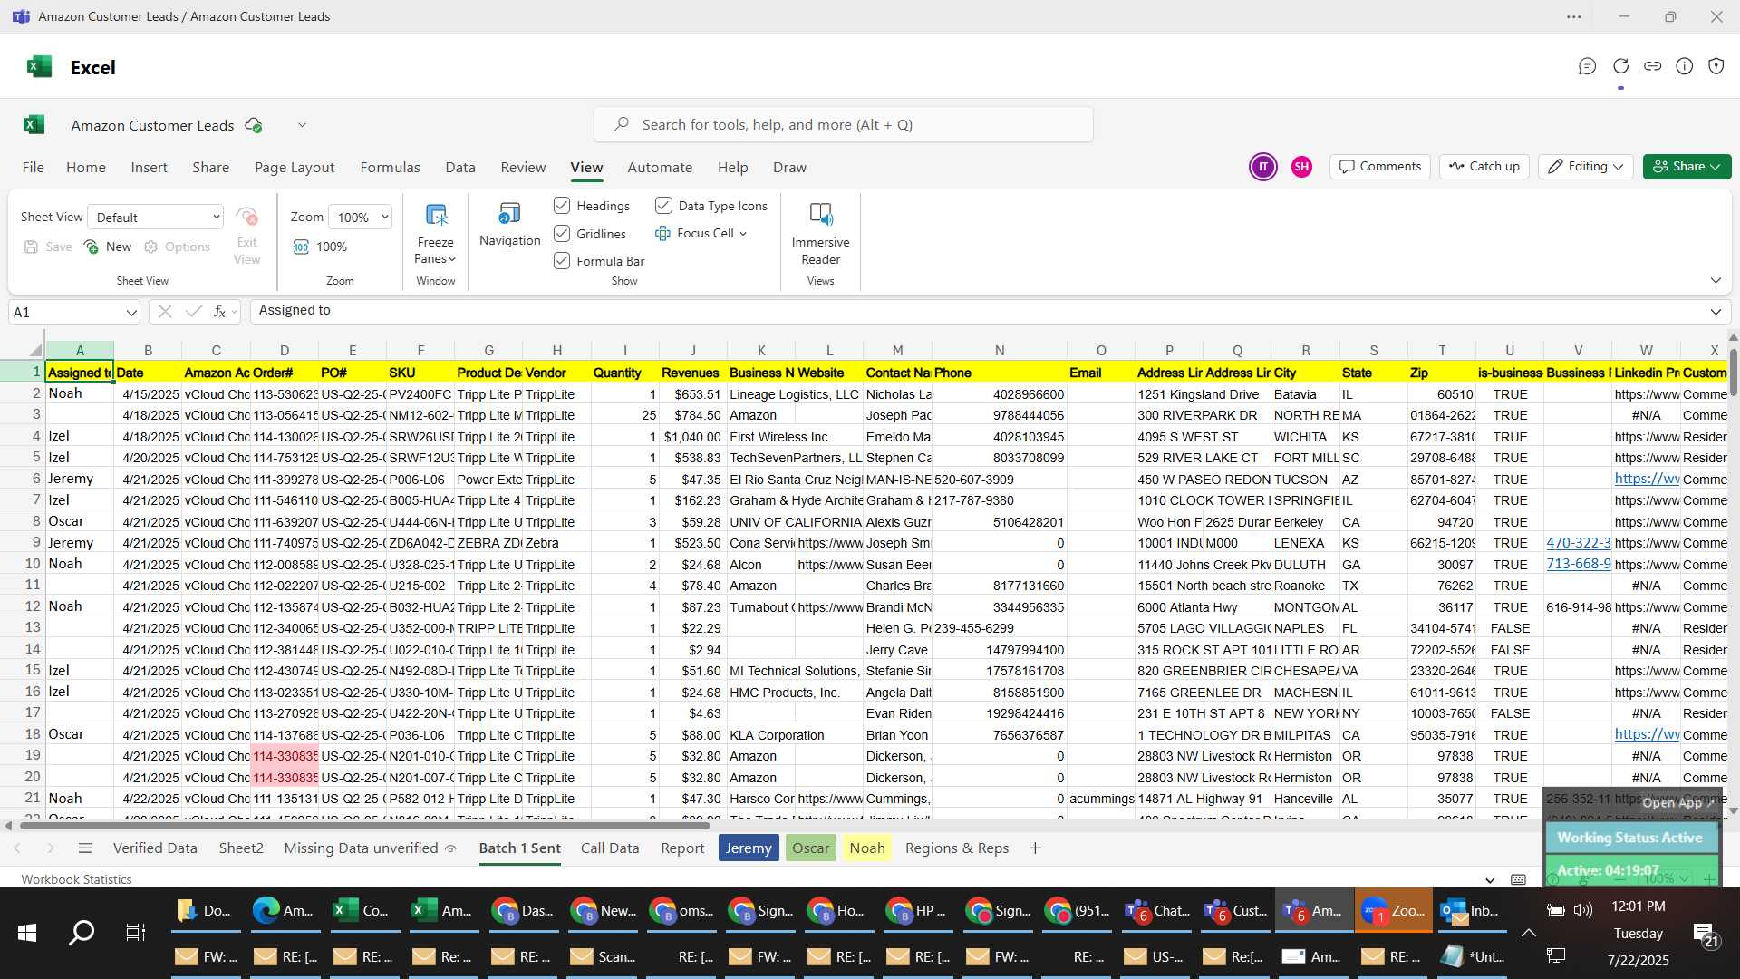Open the Outlook Inbox taskbar item
Viewport: 1740px width, 979px height.
1471,910
